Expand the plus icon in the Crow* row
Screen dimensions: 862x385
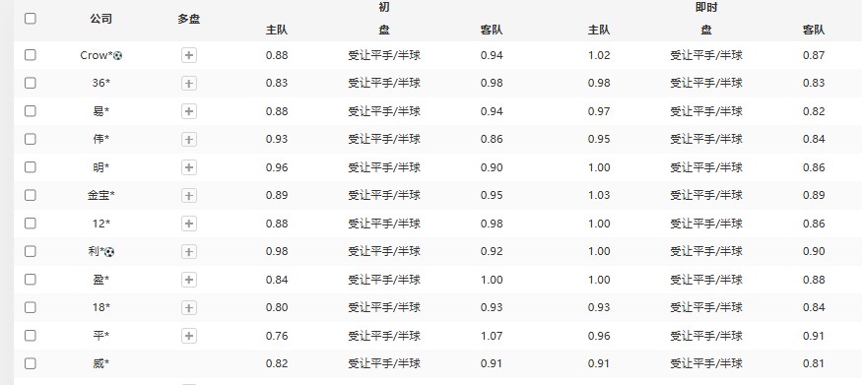[189, 55]
